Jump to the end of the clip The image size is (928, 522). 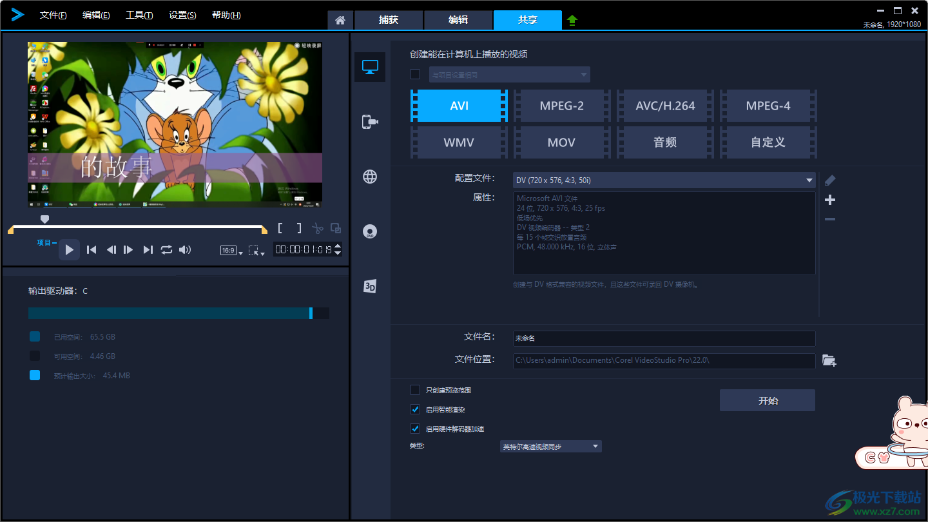click(148, 249)
